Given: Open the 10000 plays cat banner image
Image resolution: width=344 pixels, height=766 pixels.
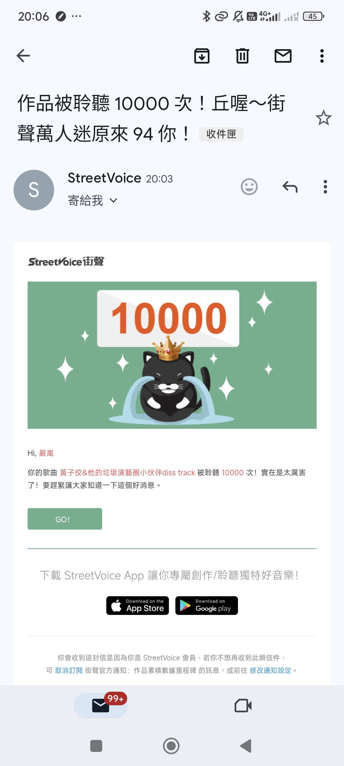Looking at the screenshot, I should tap(172, 355).
